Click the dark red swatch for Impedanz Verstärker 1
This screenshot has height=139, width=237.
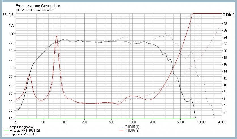(7, 134)
